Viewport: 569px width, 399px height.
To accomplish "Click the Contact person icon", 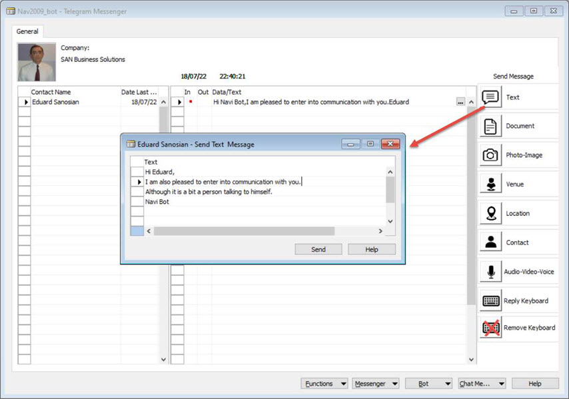I will pos(490,242).
